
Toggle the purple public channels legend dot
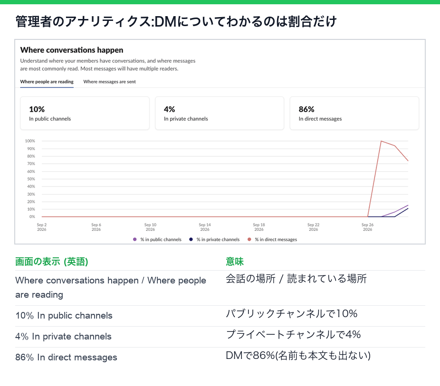click(134, 239)
